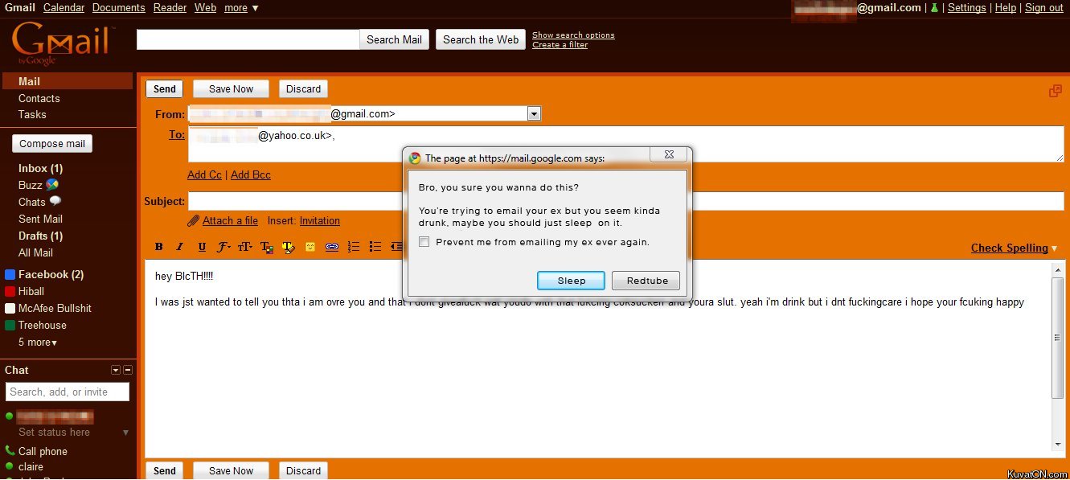This screenshot has width=1070, height=480.
Task: Open the font face picker
Action: (x=223, y=247)
